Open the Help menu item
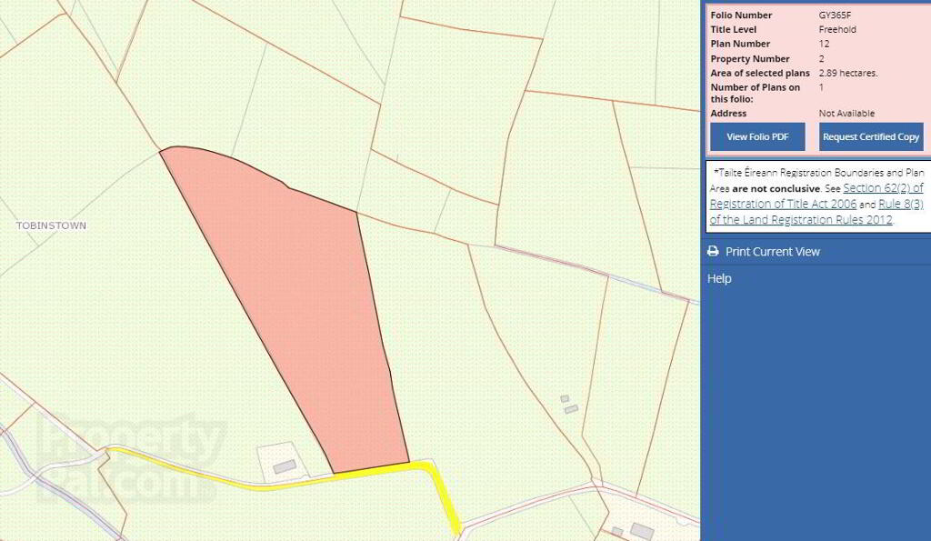The height and width of the screenshot is (541, 931). [719, 278]
